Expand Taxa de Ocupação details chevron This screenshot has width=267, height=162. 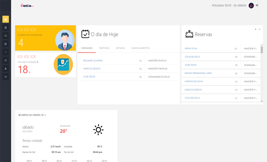pos(37,62)
